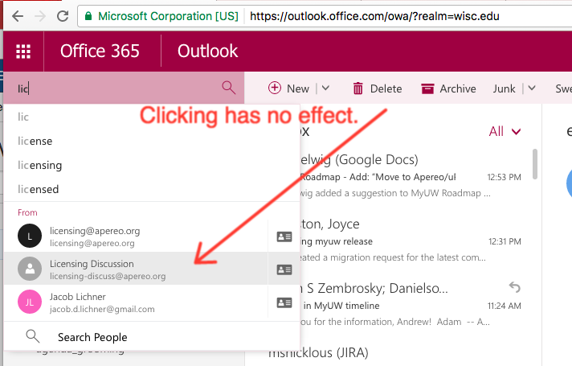The height and width of the screenshot is (366, 572).
Task: Open contact card icon for licensing@apereo.org
Action: (284, 236)
